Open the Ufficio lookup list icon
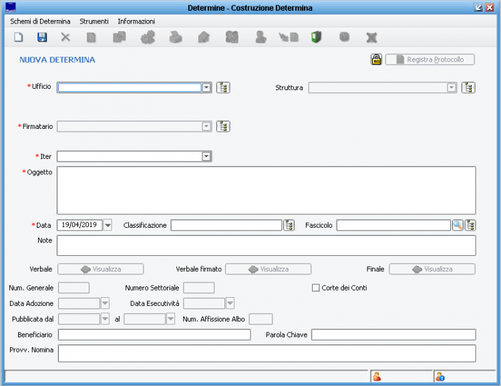The height and width of the screenshot is (386, 501). point(223,87)
